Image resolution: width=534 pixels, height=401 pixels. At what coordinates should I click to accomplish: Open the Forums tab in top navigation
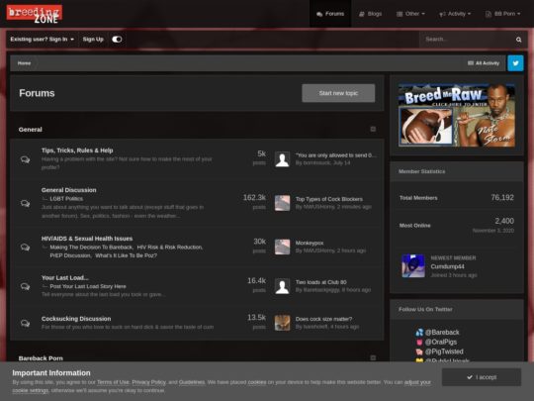pos(330,14)
